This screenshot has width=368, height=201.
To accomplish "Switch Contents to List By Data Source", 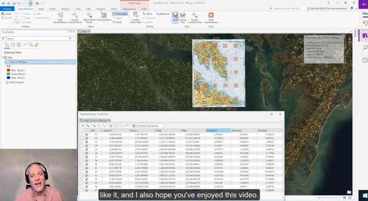I will coord(13,44).
